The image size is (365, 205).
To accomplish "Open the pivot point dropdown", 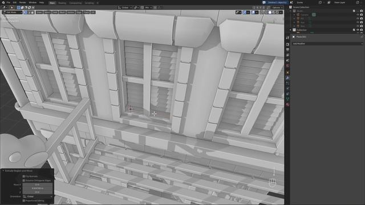I will [136, 7].
